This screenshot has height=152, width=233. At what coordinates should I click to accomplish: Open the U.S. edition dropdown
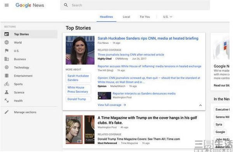point(168,17)
